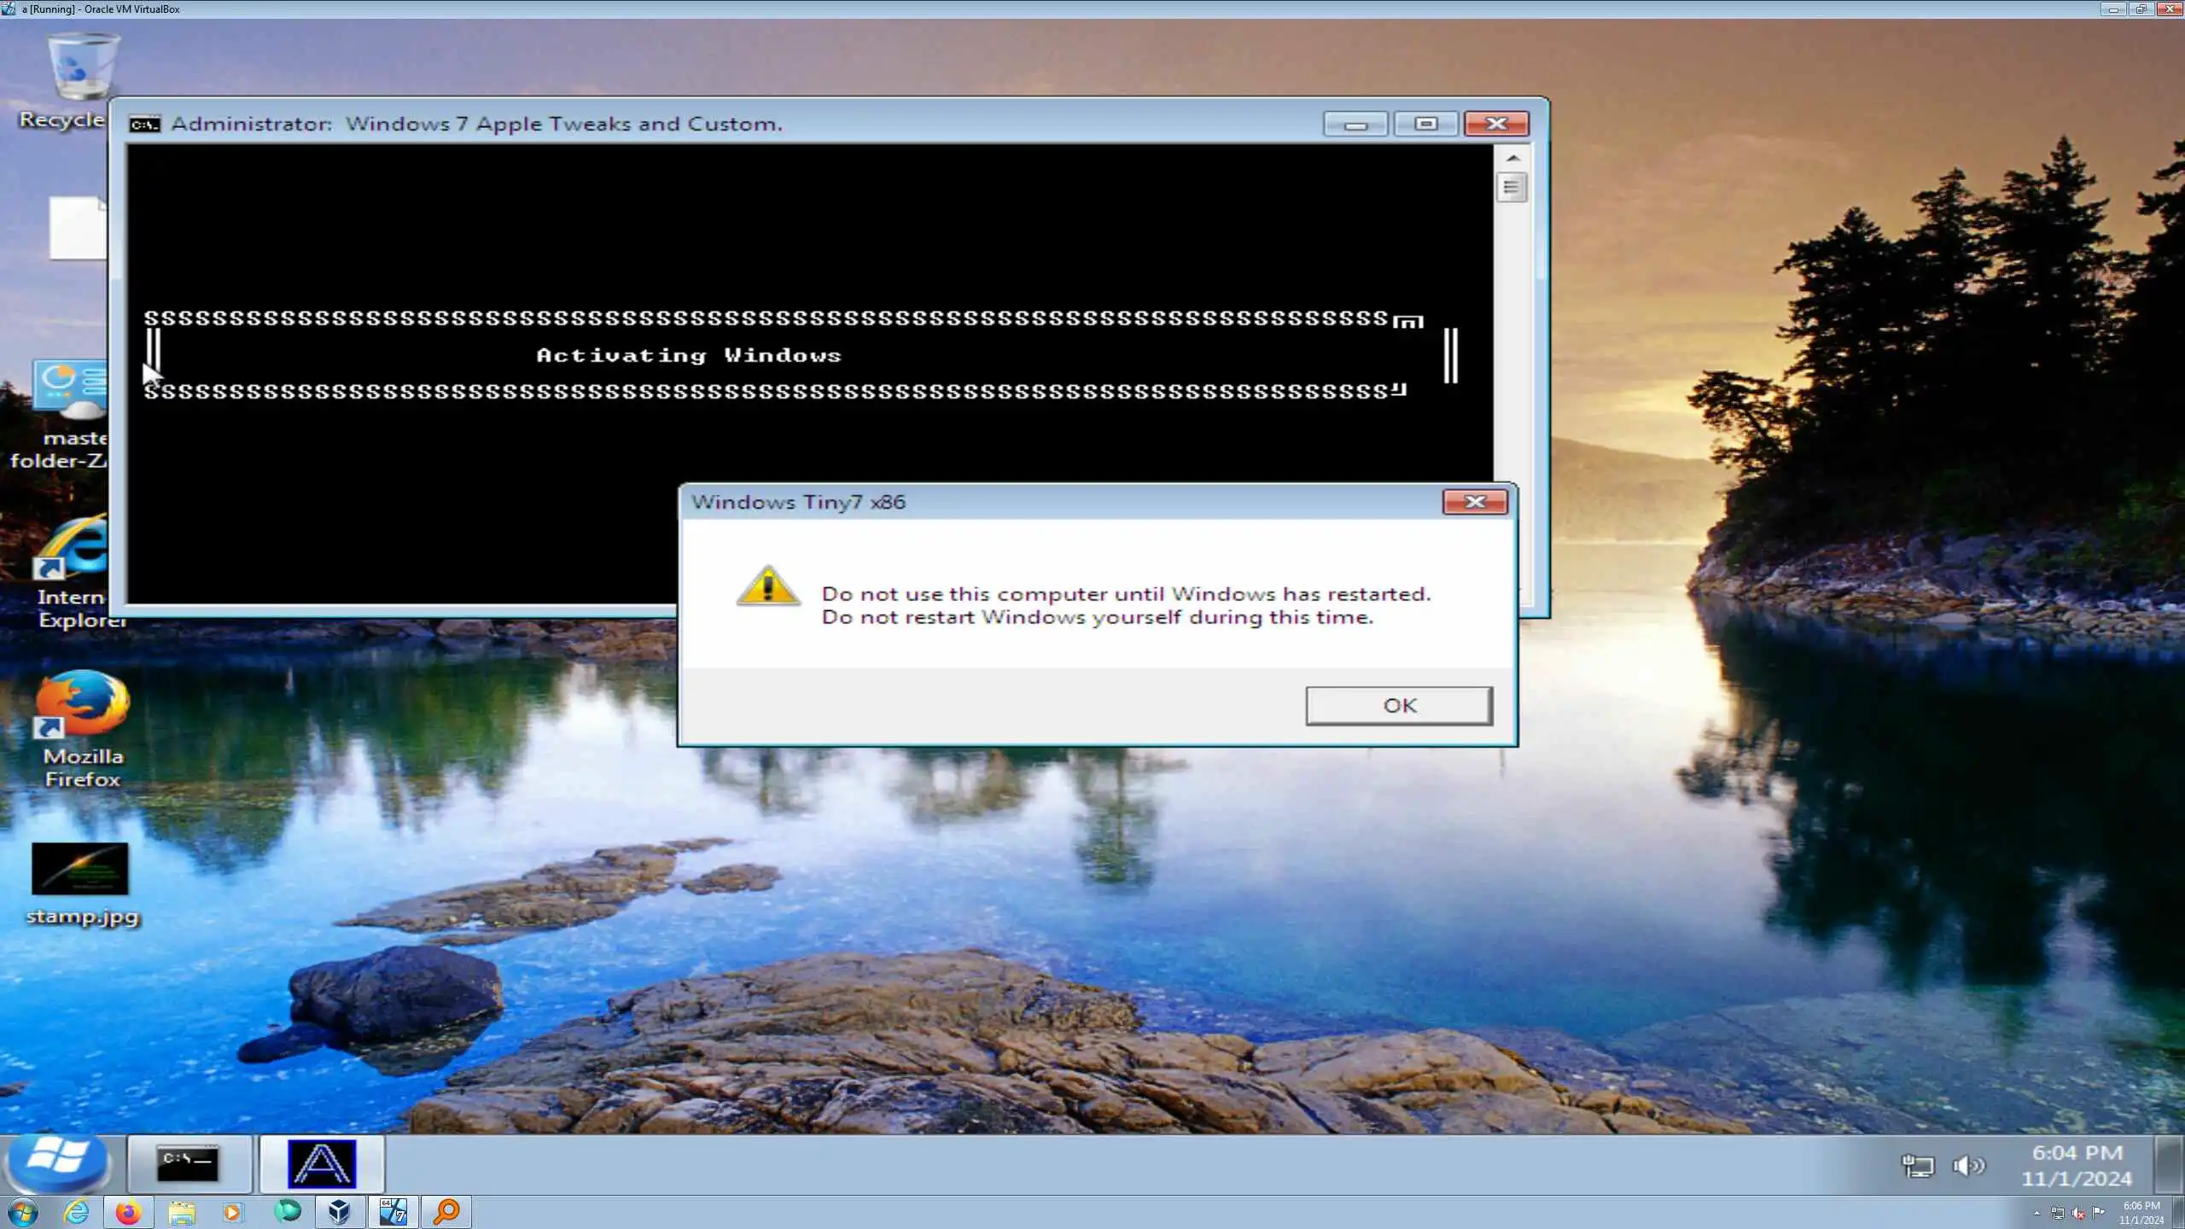2185x1229 pixels.
Task: Expand host hidden tray icons arrow
Action: pyautogui.click(x=2036, y=1213)
